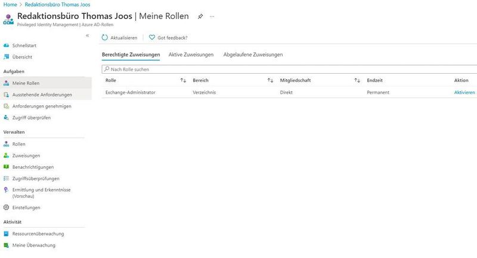Image resolution: width=477 pixels, height=258 pixels.
Task: Open Schnellstart in the sidebar
Action: [x=24, y=45]
